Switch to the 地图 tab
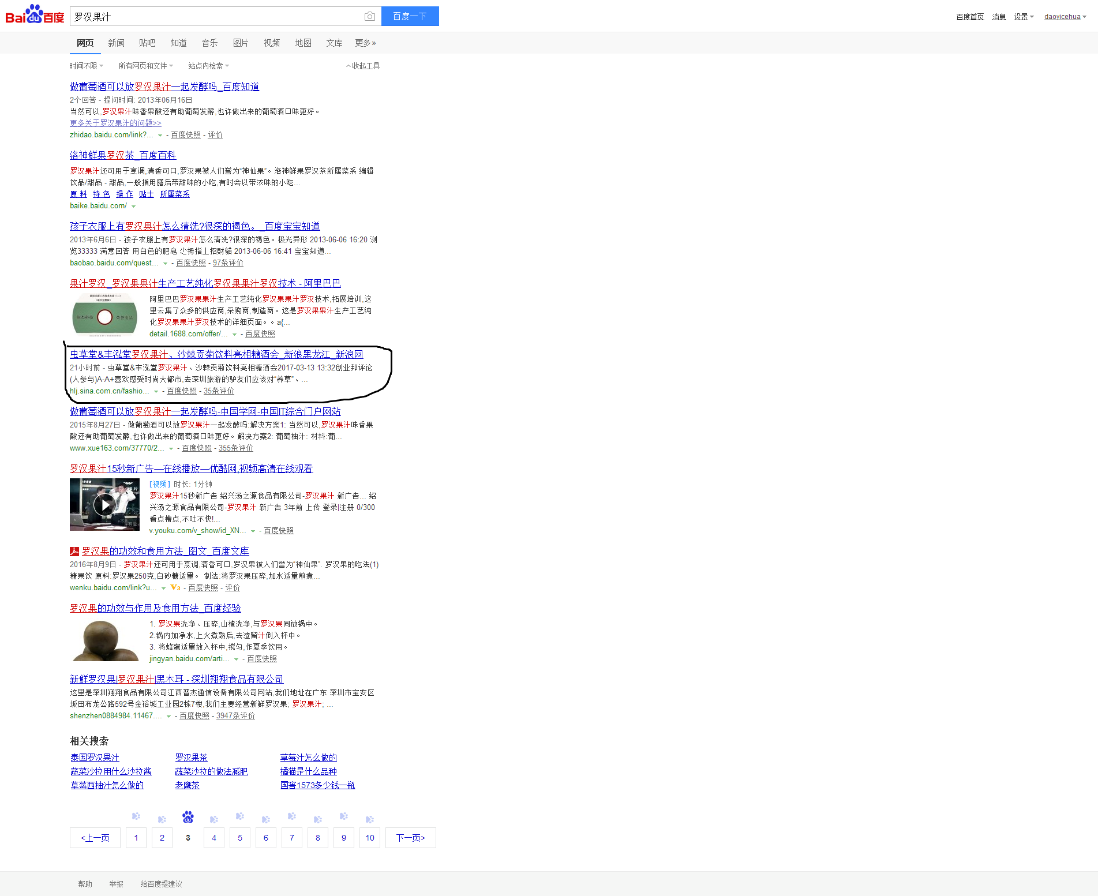Screen dimensions: 1098x896 point(303,43)
